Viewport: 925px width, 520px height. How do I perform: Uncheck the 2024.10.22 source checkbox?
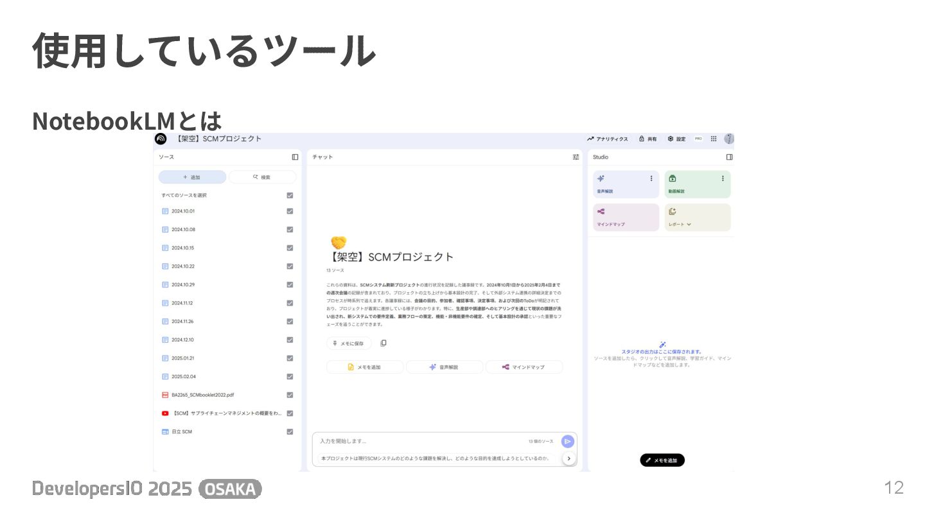tap(290, 266)
